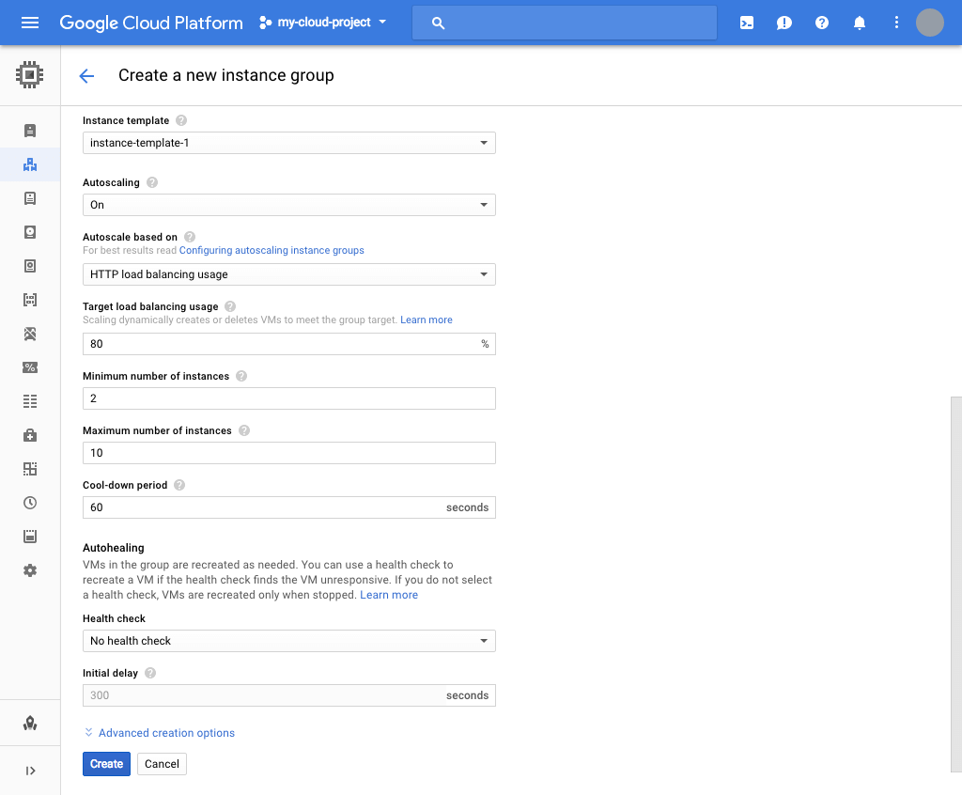The width and height of the screenshot is (962, 795).
Task: Open Committed use discounts percent icon
Action: click(x=29, y=367)
